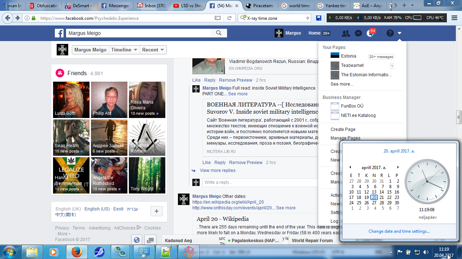462x259 pixels.
Task: Open the media player taskbar icon
Action: tap(54, 252)
